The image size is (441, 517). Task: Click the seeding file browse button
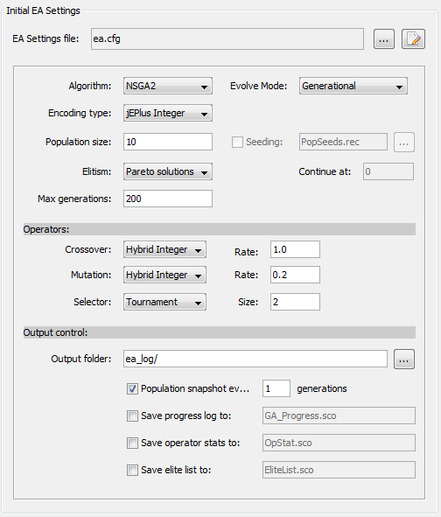pyautogui.click(x=404, y=143)
